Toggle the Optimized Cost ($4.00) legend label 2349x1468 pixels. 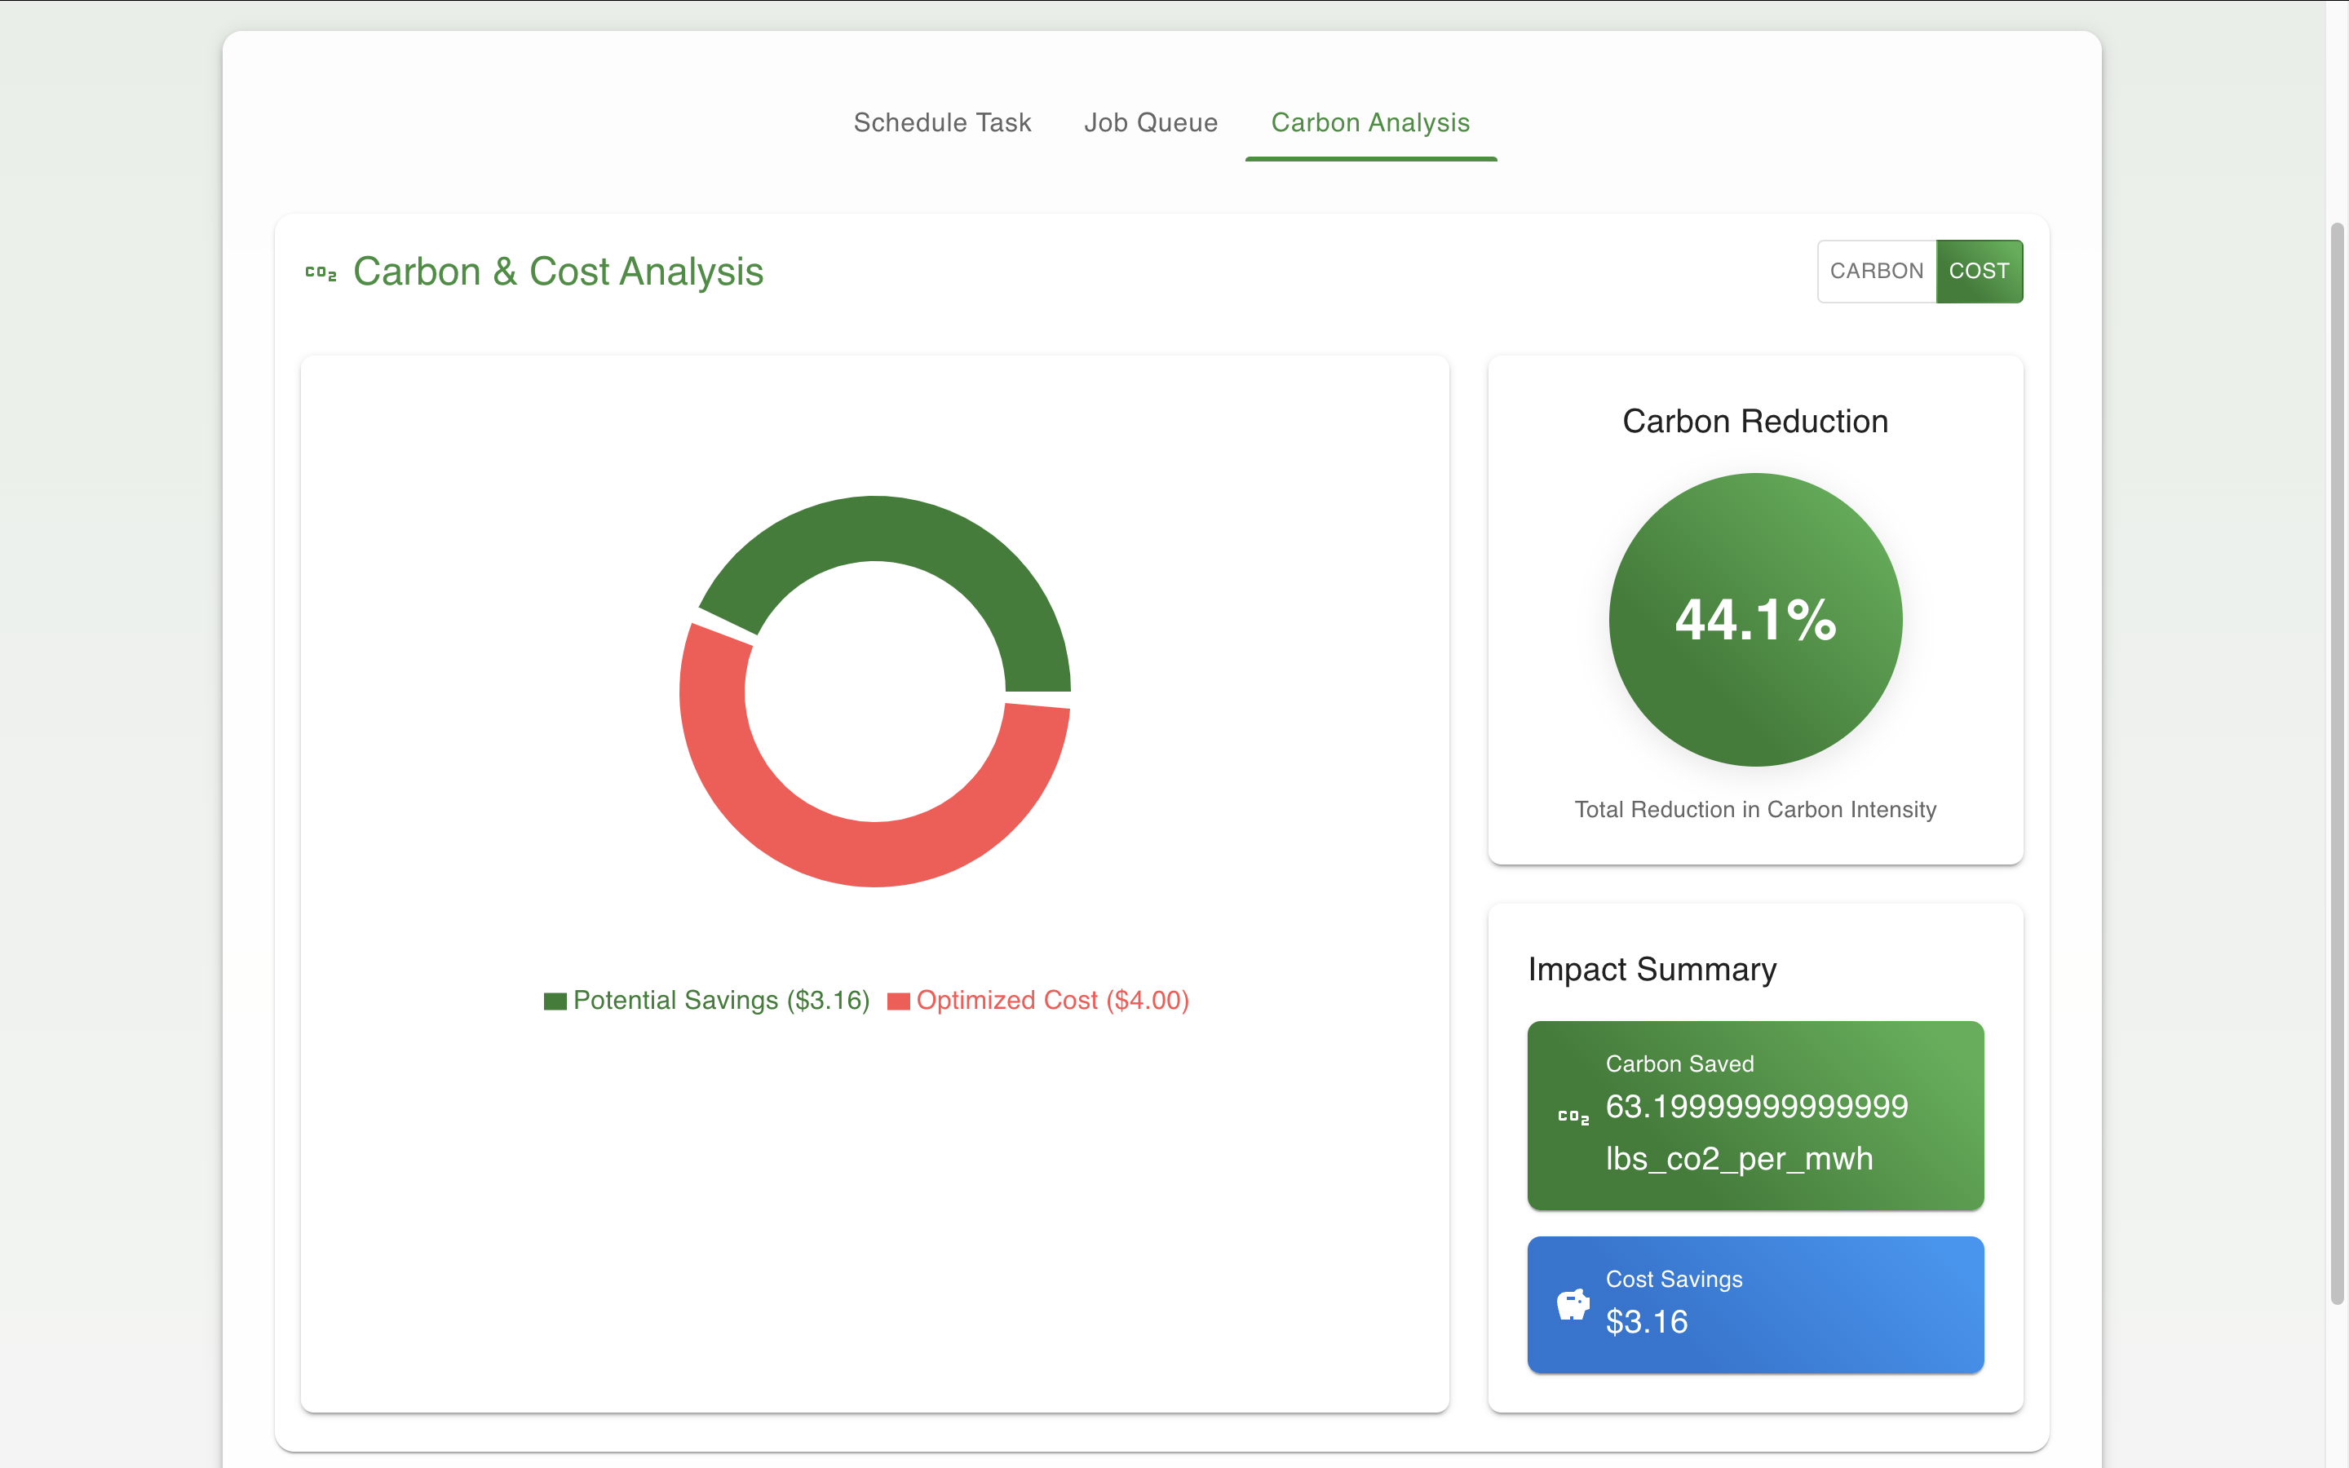[x=1052, y=1000]
